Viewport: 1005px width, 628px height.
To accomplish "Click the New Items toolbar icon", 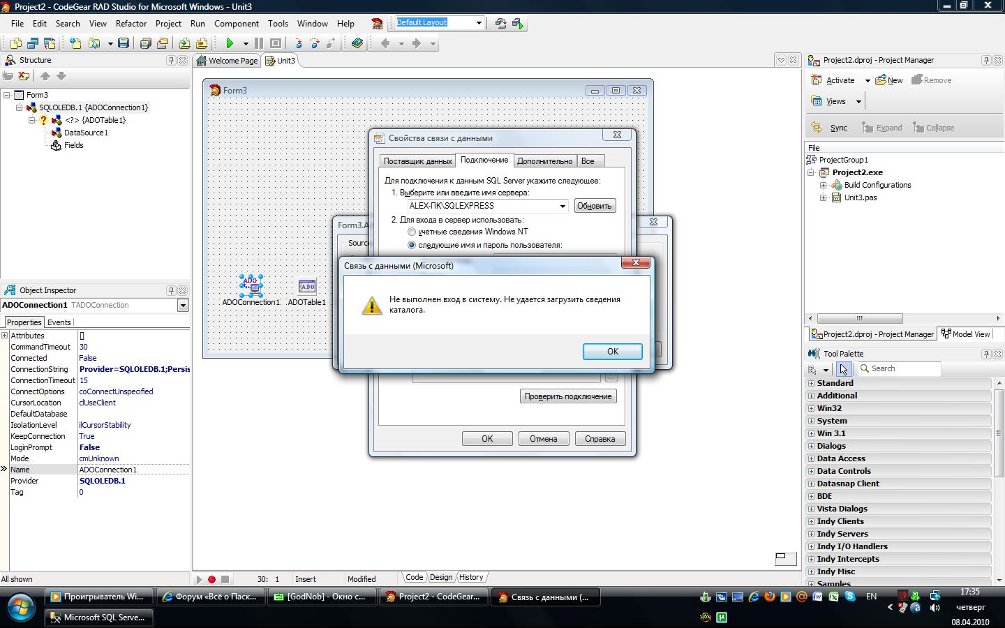I will pos(75,43).
